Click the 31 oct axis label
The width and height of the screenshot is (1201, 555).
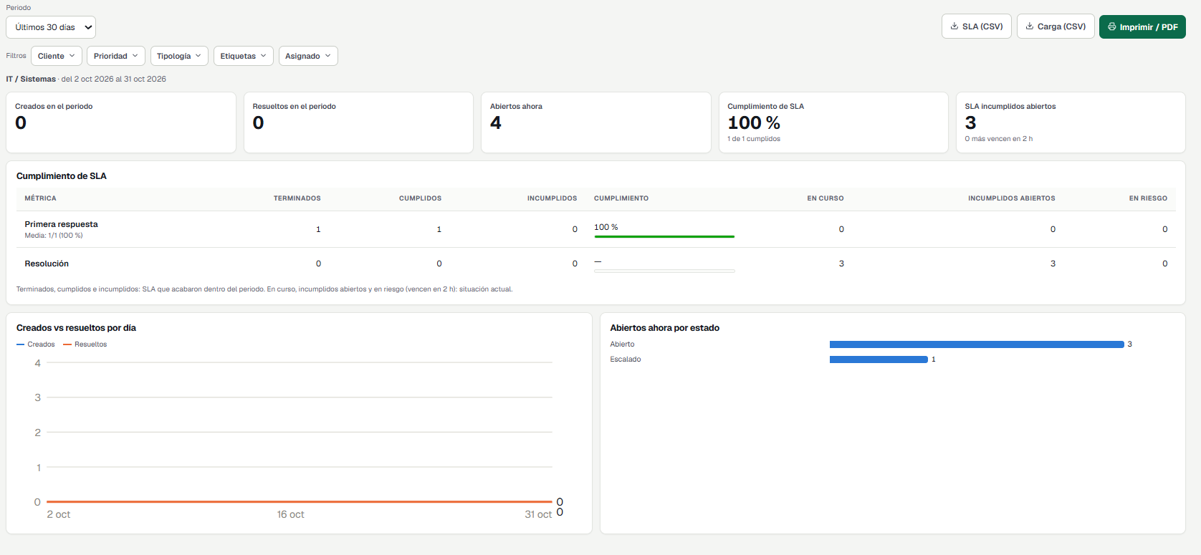pos(538,514)
